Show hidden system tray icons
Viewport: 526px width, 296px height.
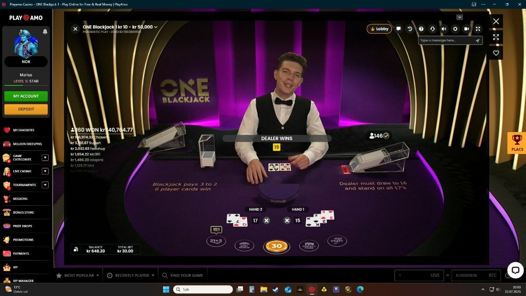point(483,289)
